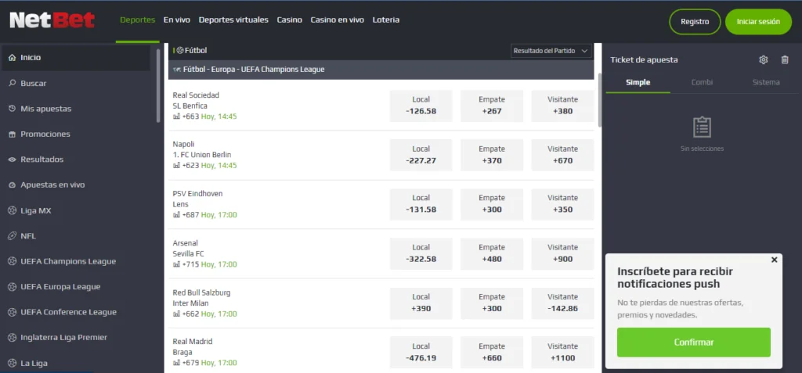Bet Visitante +350 on Lens
The height and width of the screenshot is (373, 802).
562,204
